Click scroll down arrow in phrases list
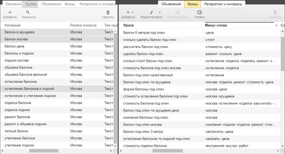Viewport: 285px width, 154px height. click(282, 146)
